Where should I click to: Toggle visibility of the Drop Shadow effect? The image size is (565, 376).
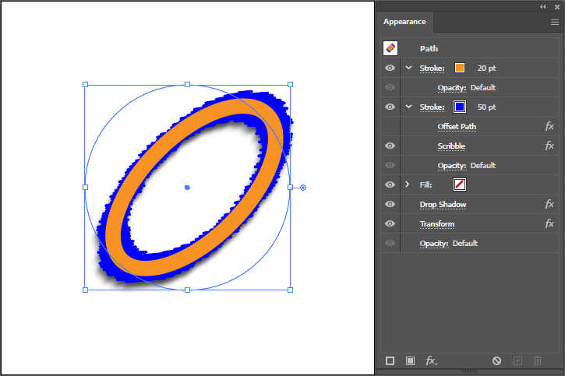(x=390, y=204)
